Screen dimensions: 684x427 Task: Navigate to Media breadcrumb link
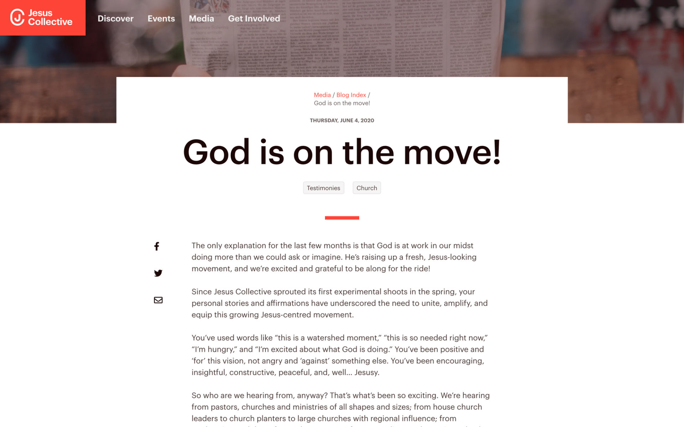pos(321,94)
